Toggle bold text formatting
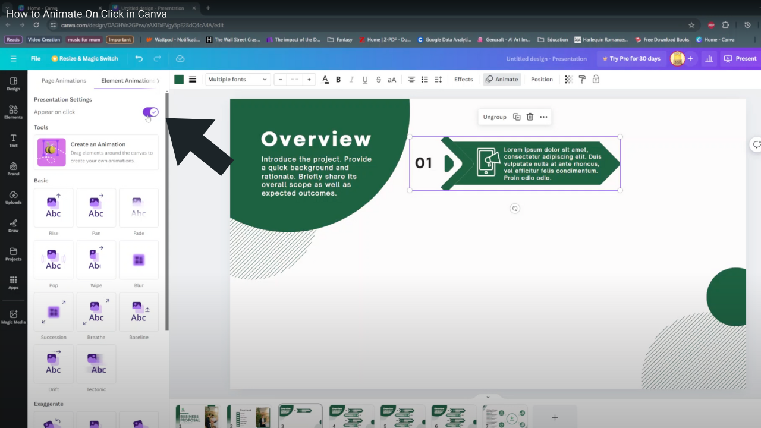Image resolution: width=761 pixels, height=428 pixels. [338, 80]
